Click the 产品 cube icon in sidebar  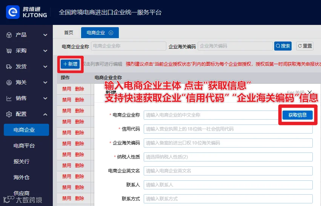point(9,35)
